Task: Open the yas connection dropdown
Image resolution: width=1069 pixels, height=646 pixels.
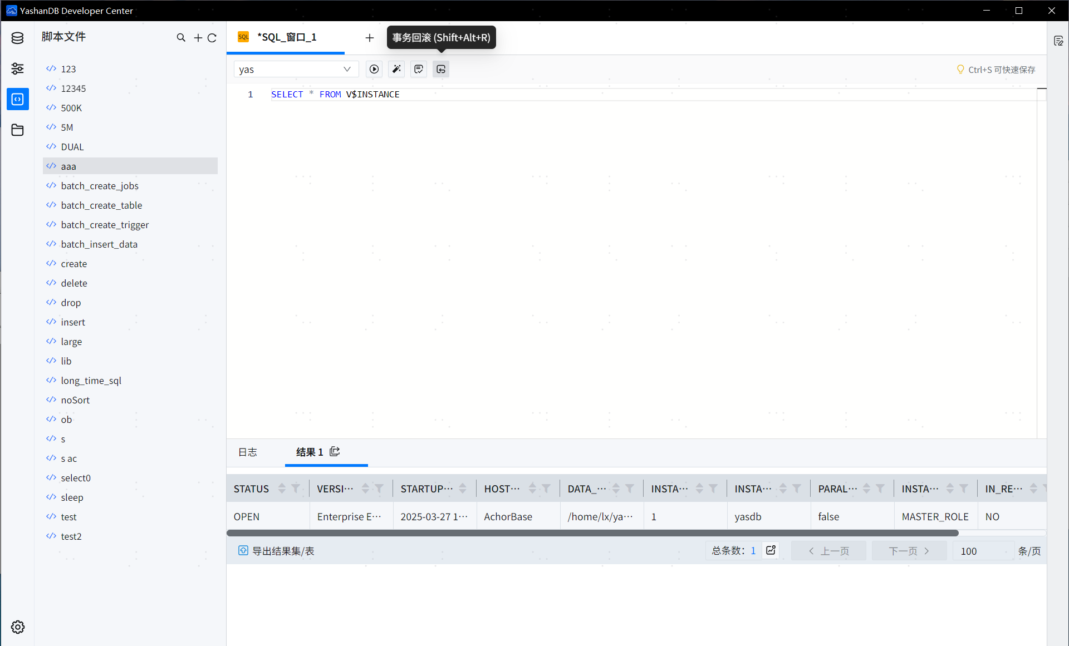Action: (296, 69)
